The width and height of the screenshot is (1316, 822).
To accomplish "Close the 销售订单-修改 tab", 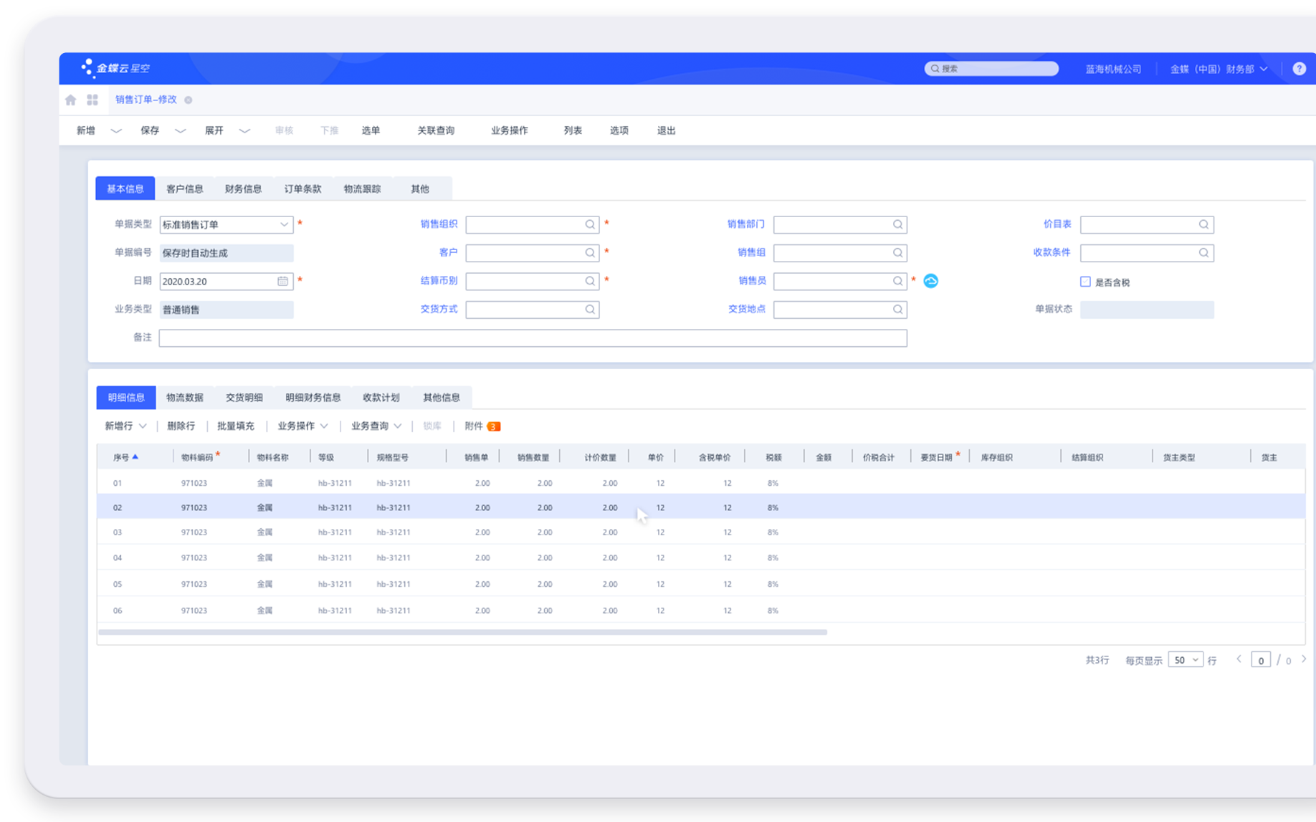I will click(189, 100).
